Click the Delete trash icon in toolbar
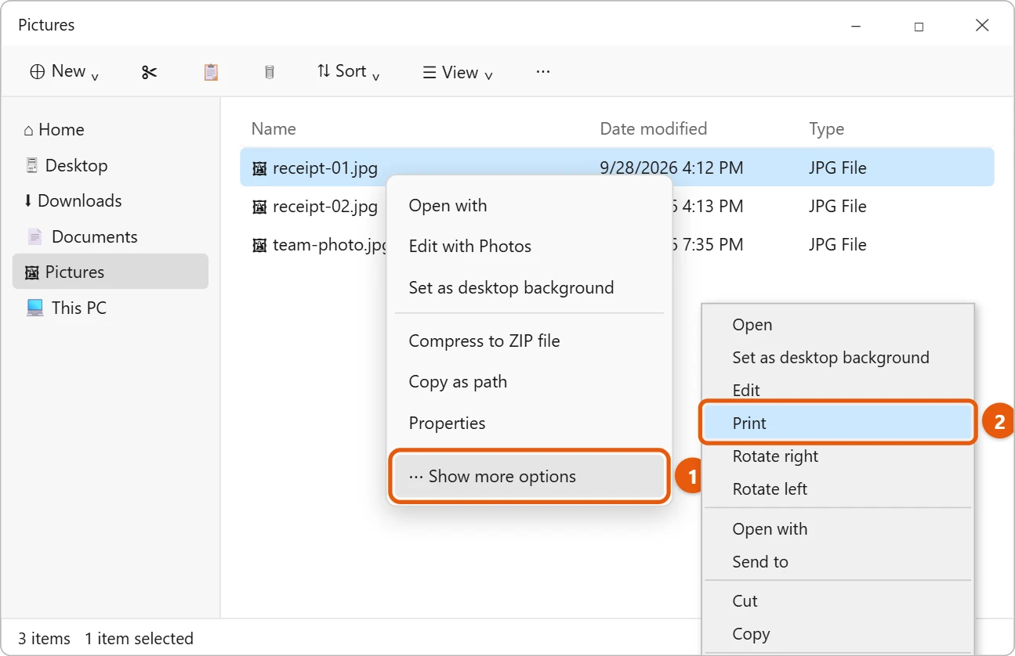Image resolution: width=1015 pixels, height=656 pixels. 270,72
